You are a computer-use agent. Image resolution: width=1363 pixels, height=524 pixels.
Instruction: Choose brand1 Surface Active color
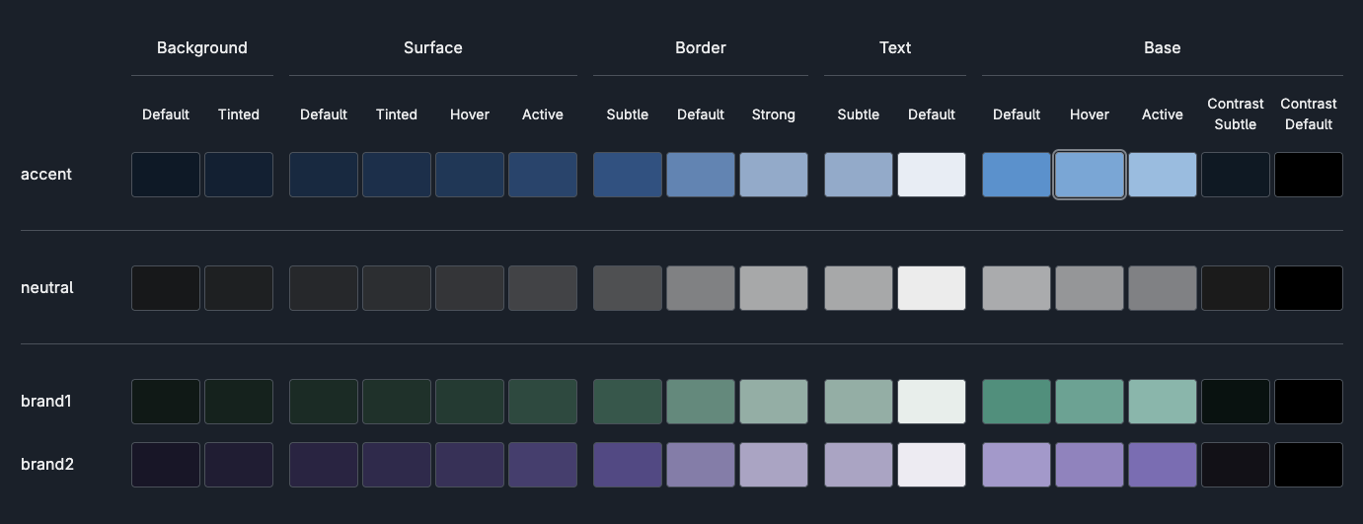[543, 402]
